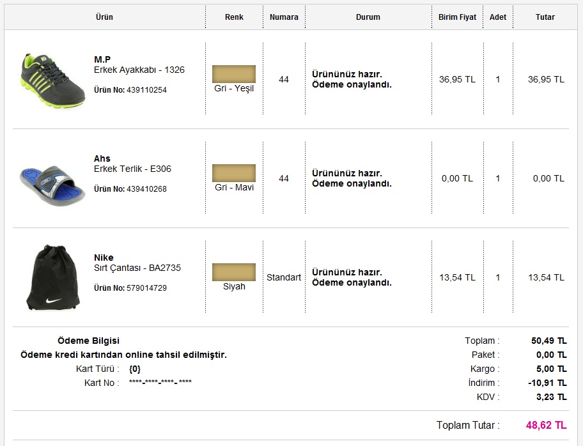Click the Numara column header

284,17
